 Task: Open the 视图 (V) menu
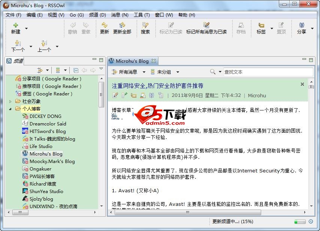click(x=56, y=15)
